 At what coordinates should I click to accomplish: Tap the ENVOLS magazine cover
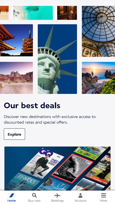pos(22,182)
